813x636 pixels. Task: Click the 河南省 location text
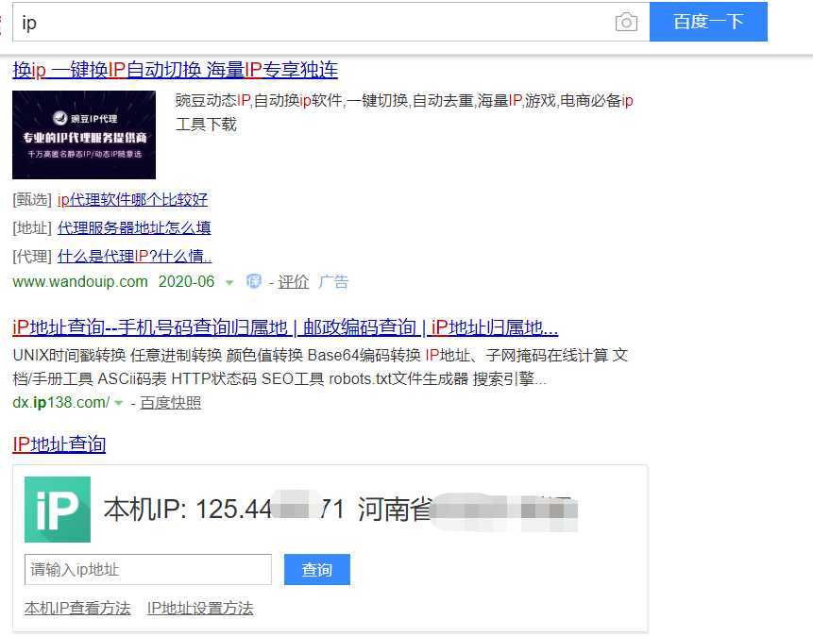click(395, 509)
